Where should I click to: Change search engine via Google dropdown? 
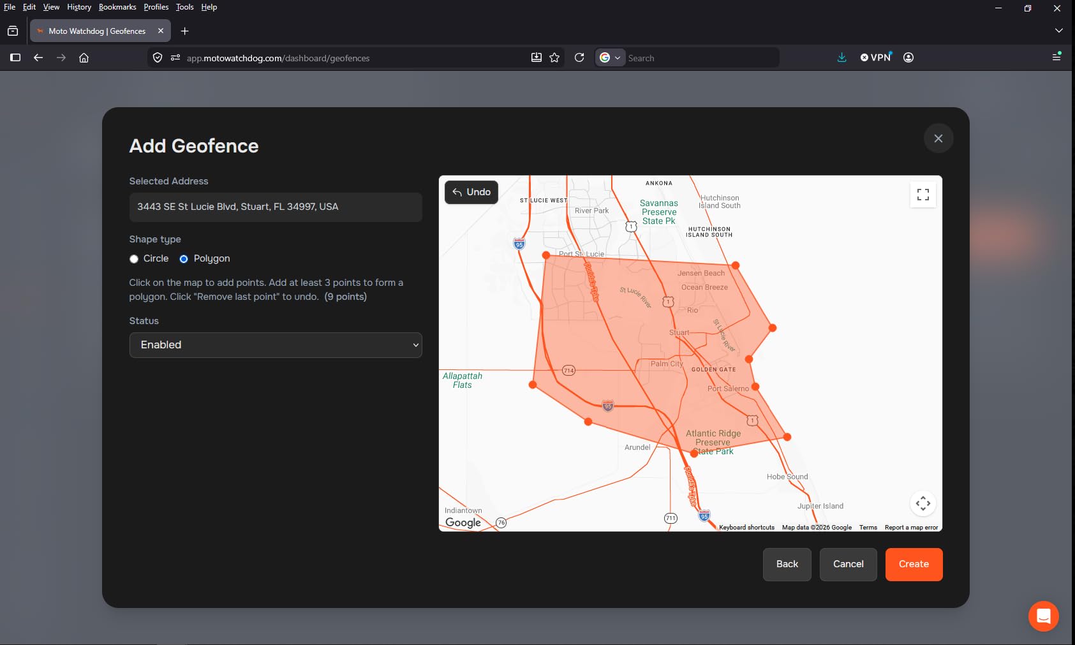click(x=610, y=57)
